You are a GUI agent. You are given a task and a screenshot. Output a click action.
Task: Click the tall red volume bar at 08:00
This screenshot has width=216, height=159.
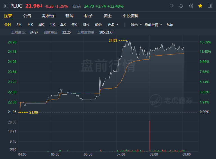150,136
